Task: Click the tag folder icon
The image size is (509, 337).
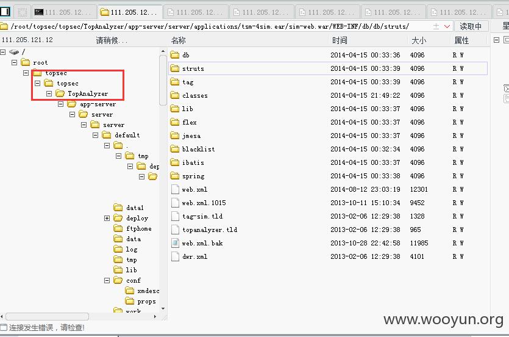Action: tap(174, 82)
